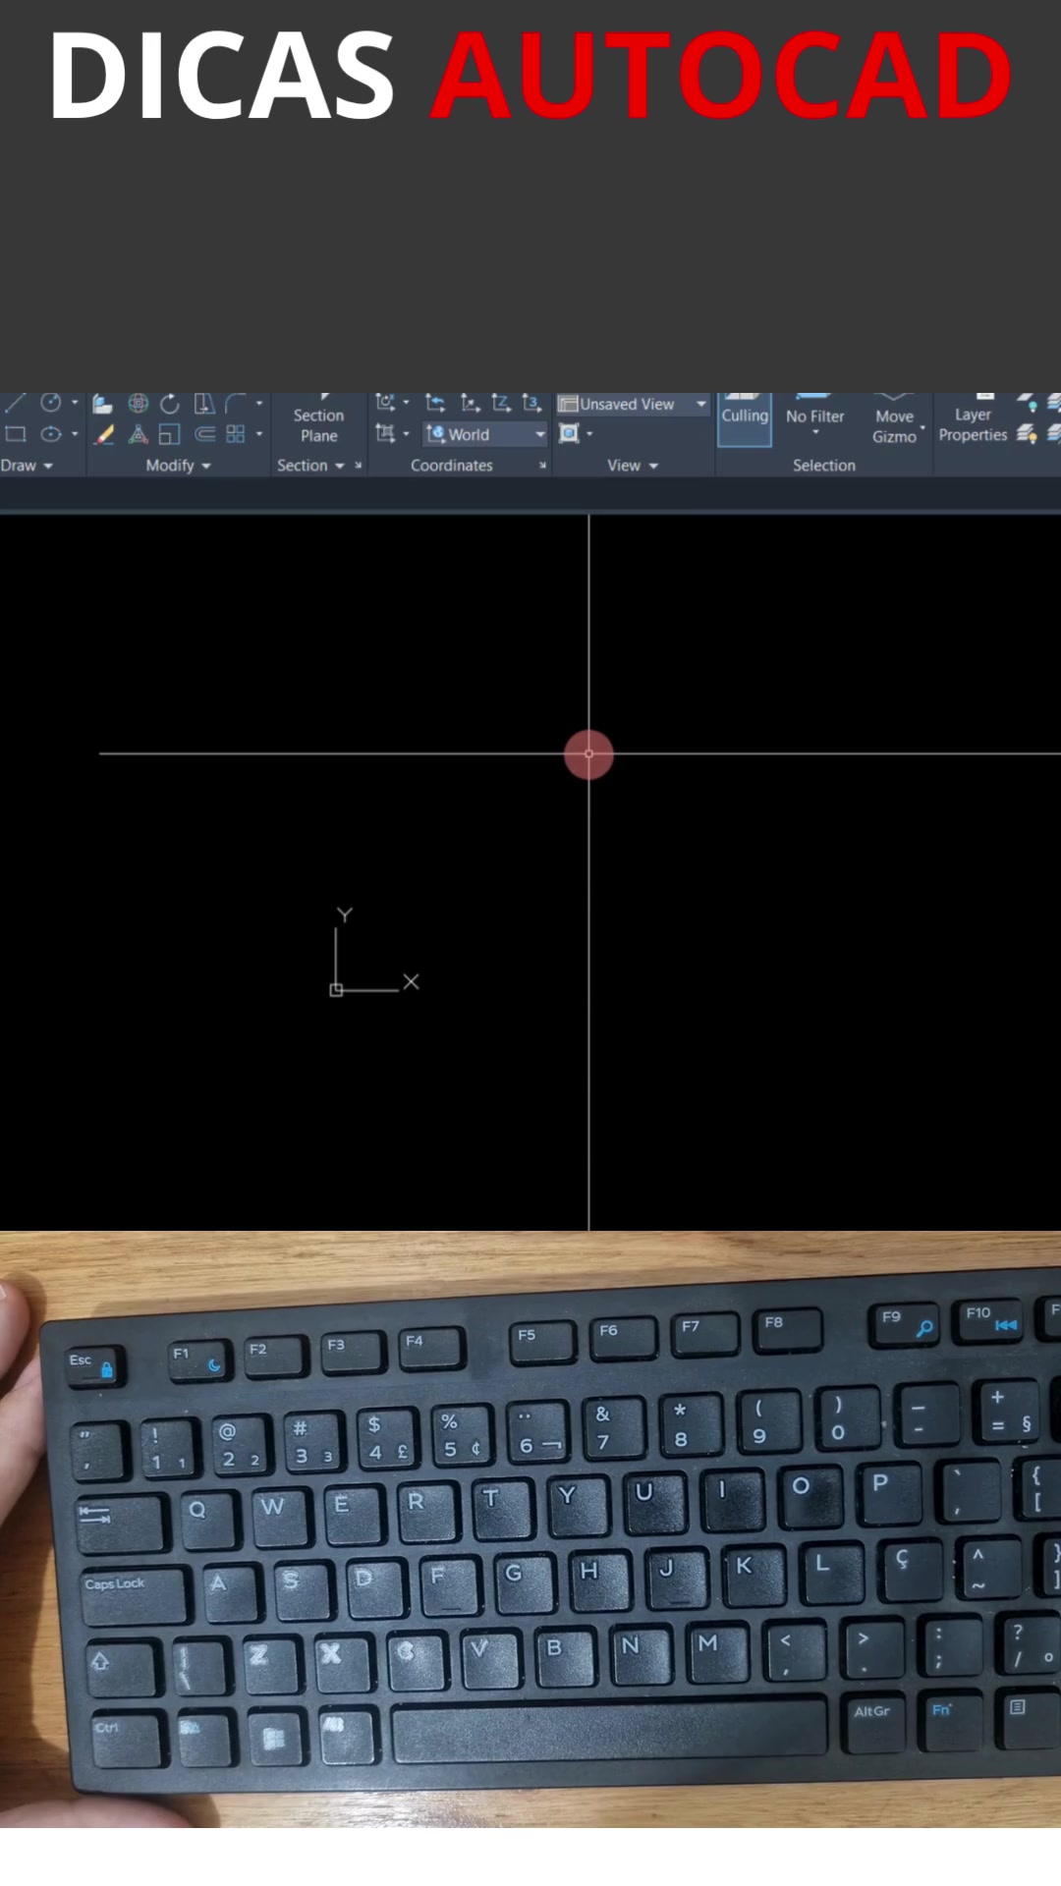1061x1886 pixels.
Task: Click the UCS View icon below the UCS icon settings
Action: (x=384, y=433)
